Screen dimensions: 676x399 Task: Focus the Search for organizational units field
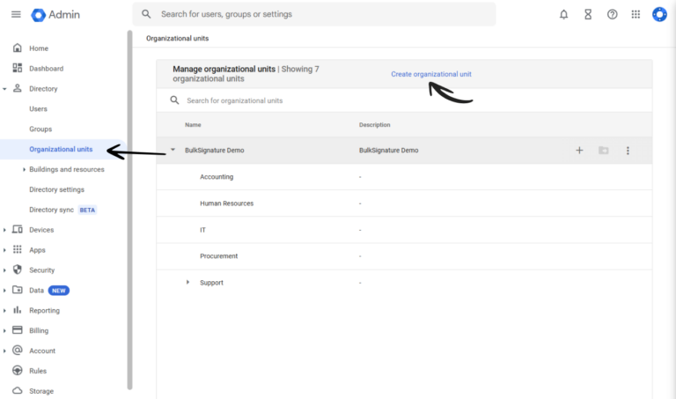404,100
